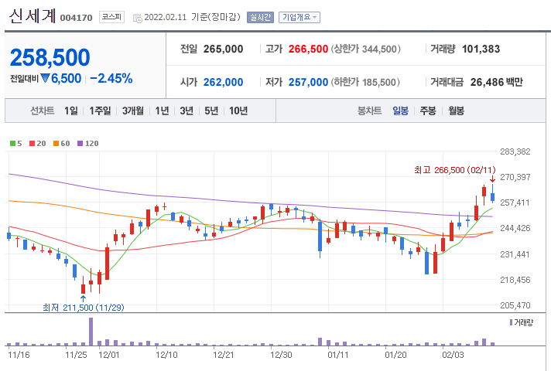
Task: Click the high price value 266,500
Action: 308,49
